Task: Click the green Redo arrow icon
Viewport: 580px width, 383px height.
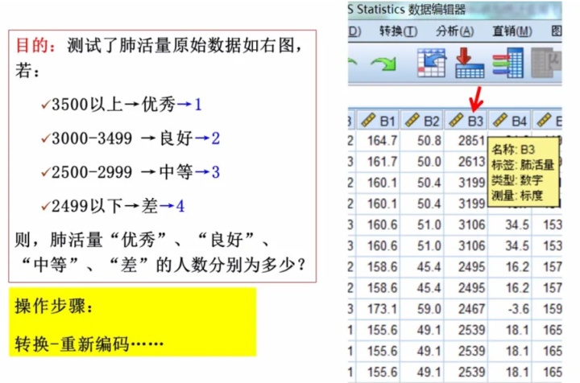Action: click(x=384, y=64)
